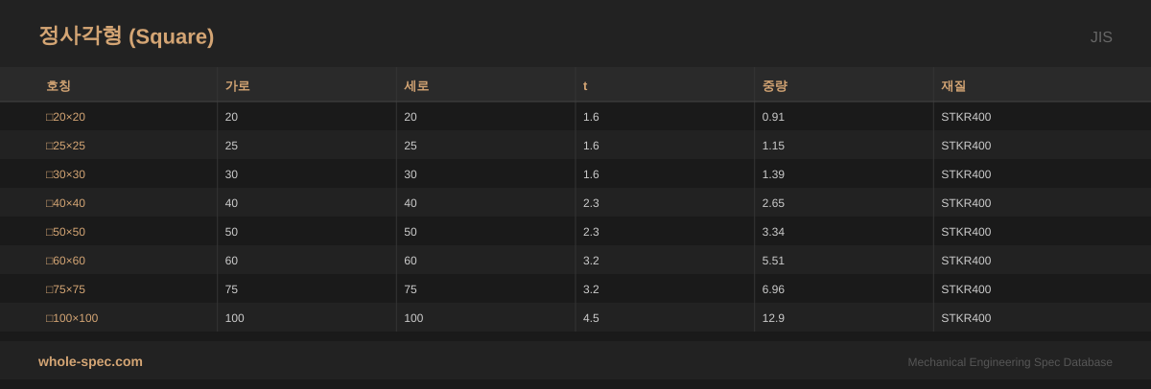The width and height of the screenshot is (1151, 389).
Task: Click the □20×20 row label
Action: (65, 117)
